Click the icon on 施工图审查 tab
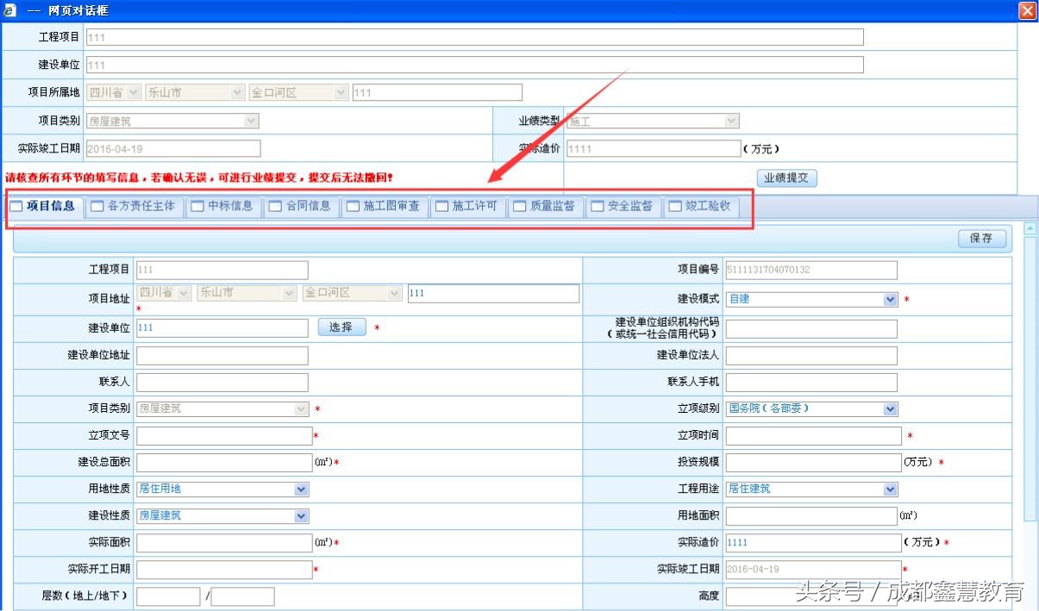 352,207
